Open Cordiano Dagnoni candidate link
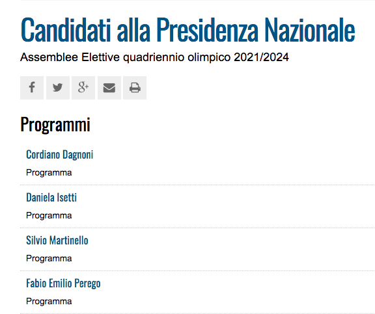 pyautogui.click(x=59, y=155)
